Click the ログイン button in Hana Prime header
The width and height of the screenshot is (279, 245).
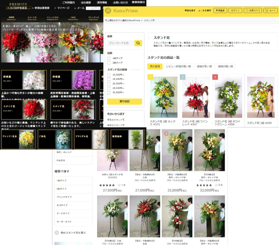pyautogui.click(x=235, y=11)
